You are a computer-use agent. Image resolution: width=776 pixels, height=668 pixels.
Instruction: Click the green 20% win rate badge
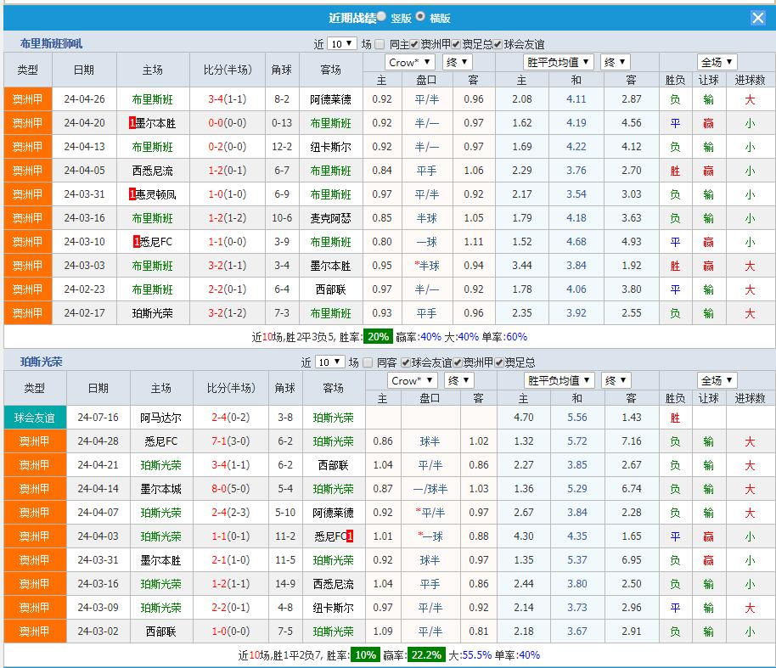[x=378, y=337]
